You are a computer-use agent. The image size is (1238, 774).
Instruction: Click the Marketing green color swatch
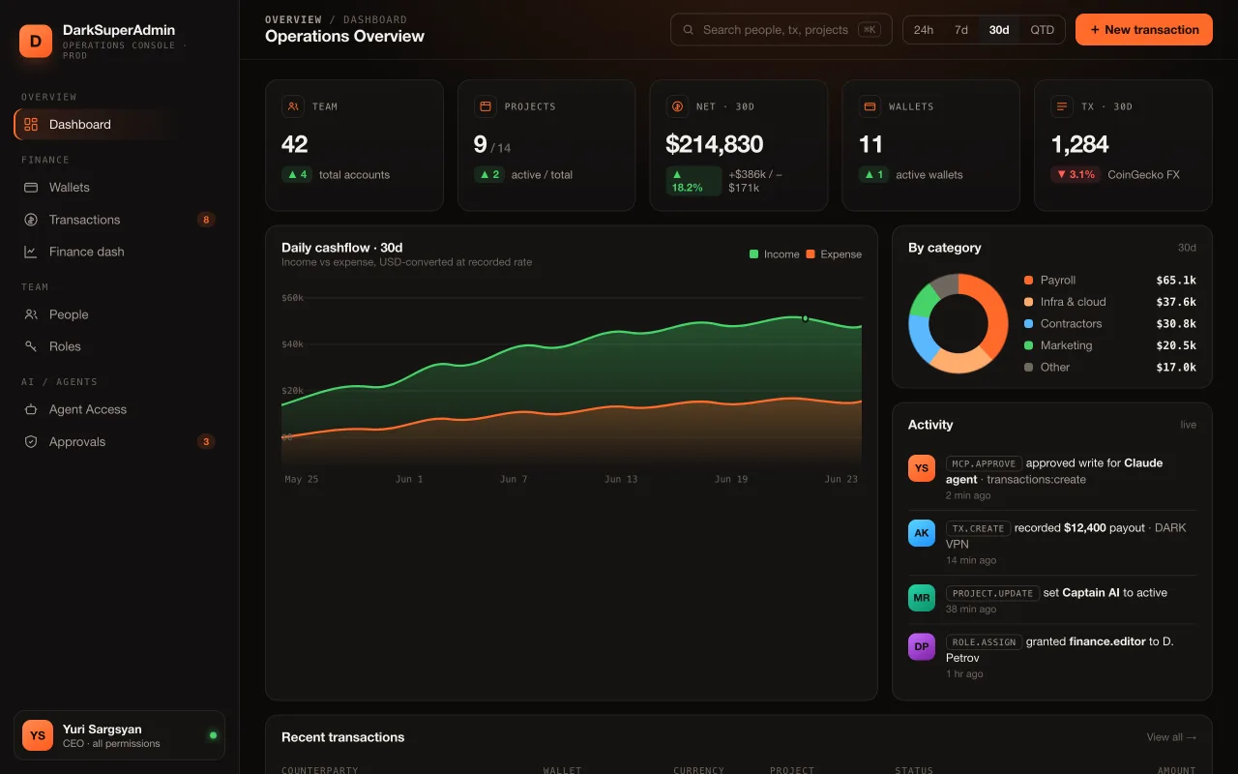(1028, 345)
